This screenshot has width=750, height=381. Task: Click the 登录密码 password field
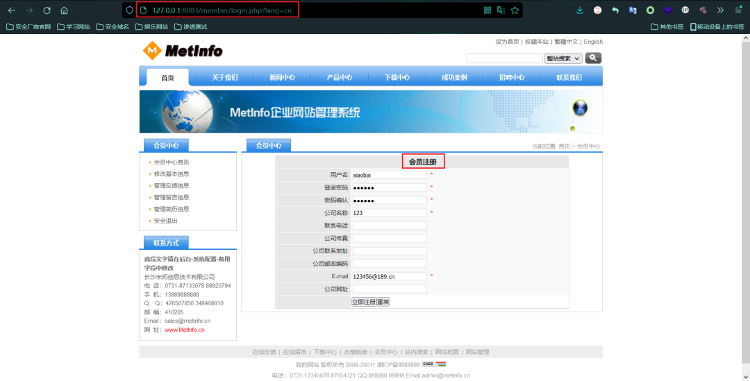click(x=390, y=187)
